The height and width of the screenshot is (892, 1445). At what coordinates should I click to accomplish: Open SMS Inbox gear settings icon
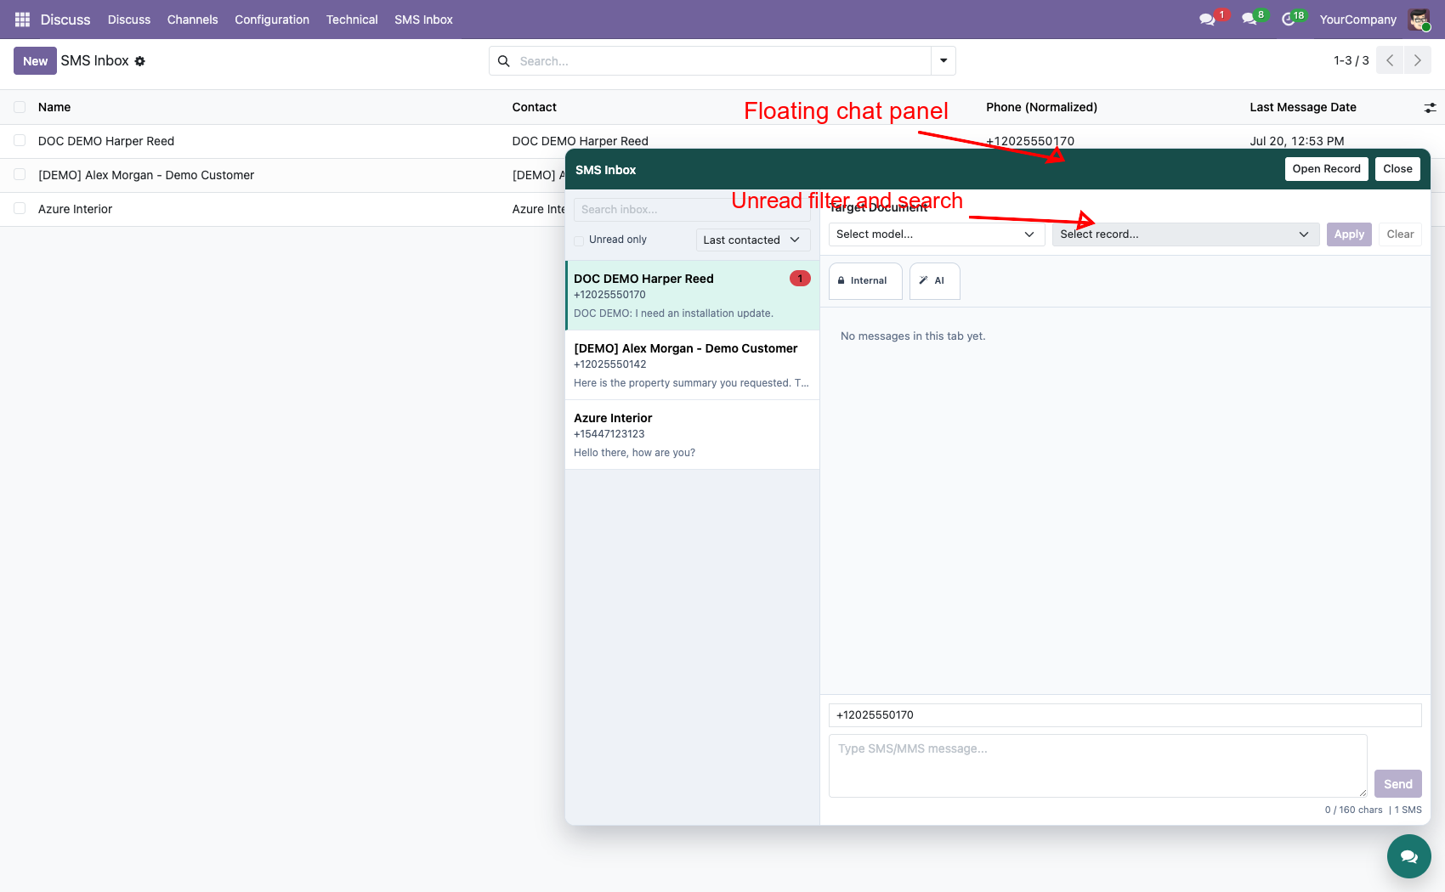[140, 61]
